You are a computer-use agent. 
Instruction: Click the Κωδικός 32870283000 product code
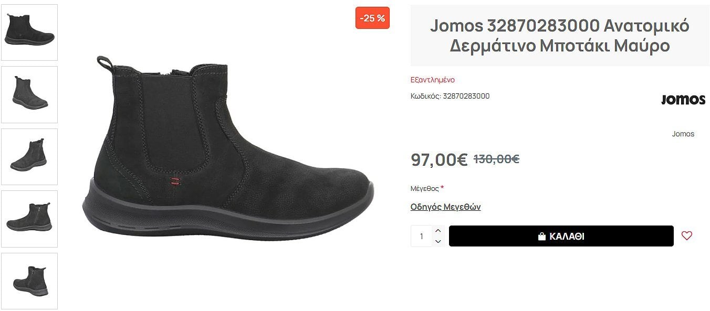[x=450, y=96]
